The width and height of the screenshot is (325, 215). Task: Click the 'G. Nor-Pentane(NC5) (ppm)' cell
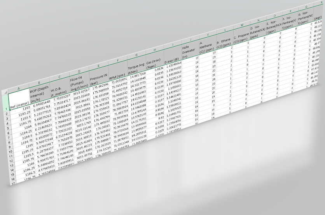pos(305,17)
